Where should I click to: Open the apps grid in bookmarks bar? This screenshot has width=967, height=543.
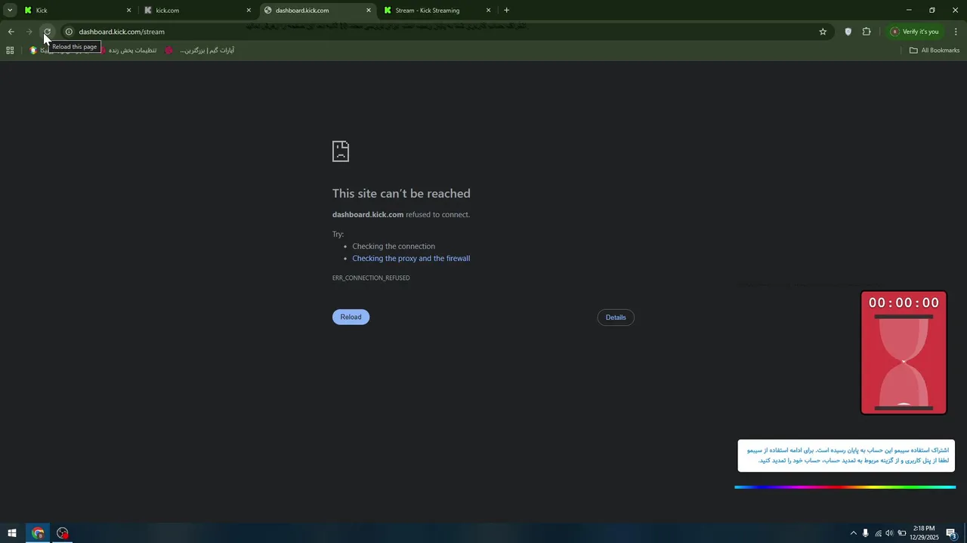click(10, 51)
